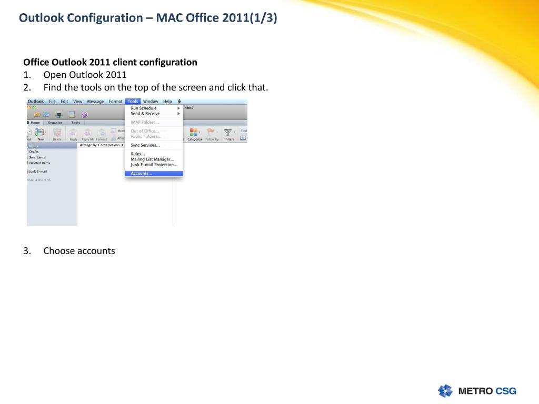Open the Categorize dropdown arrow
Viewport: 539px width, 404px height.
(199, 132)
